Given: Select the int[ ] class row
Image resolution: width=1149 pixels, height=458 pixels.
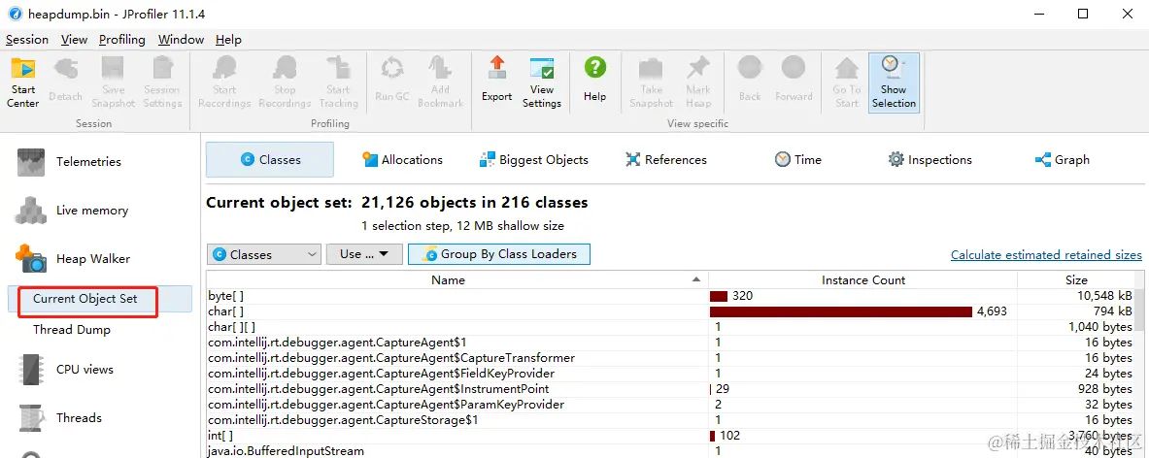Looking at the screenshot, I should coord(670,436).
